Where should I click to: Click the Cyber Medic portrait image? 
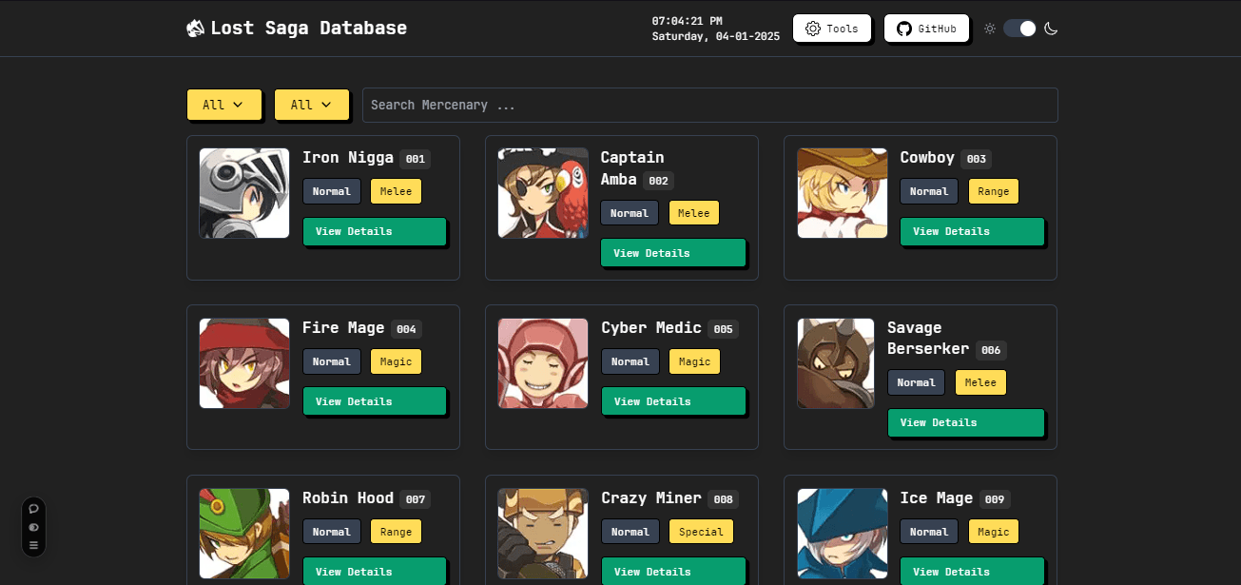tap(543, 363)
